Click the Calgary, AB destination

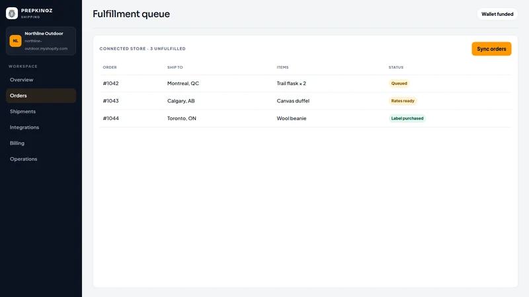(181, 101)
